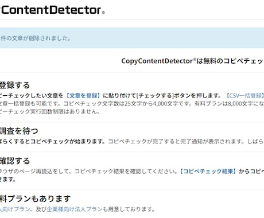Open the 人向けプラン link
Screen dimensions: 264x218
click(x=15, y=209)
